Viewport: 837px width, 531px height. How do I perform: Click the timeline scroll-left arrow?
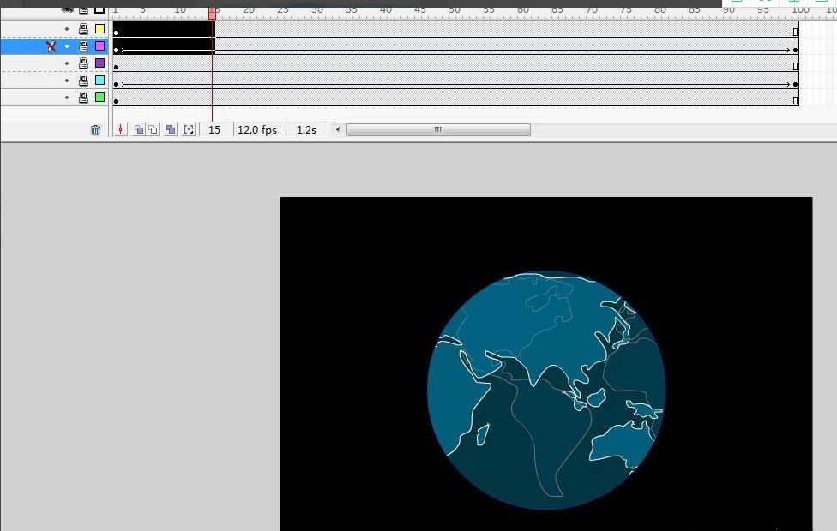pyautogui.click(x=337, y=129)
